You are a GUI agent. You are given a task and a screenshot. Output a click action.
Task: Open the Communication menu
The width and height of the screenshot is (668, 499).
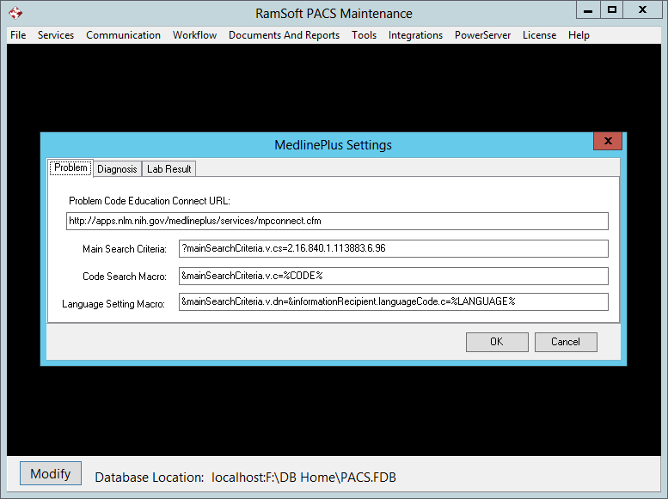[x=123, y=35]
